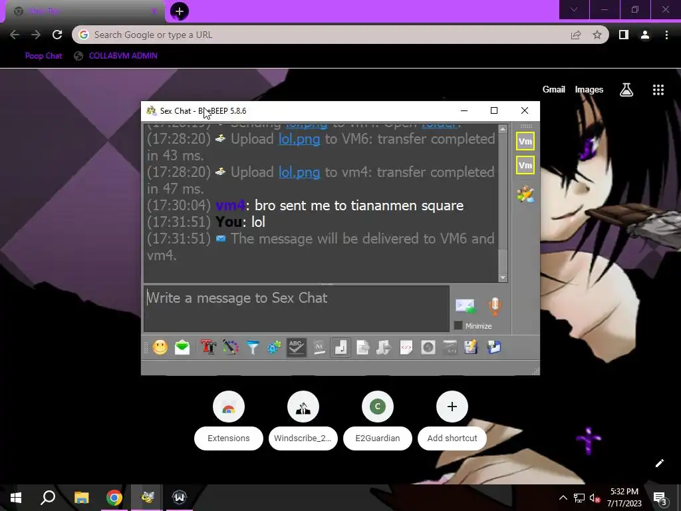Open Chrome profile menu
The image size is (681, 511).
(645, 35)
